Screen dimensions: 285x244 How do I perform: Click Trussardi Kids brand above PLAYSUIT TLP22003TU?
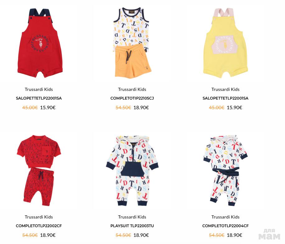pyautogui.click(x=132, y=217)
